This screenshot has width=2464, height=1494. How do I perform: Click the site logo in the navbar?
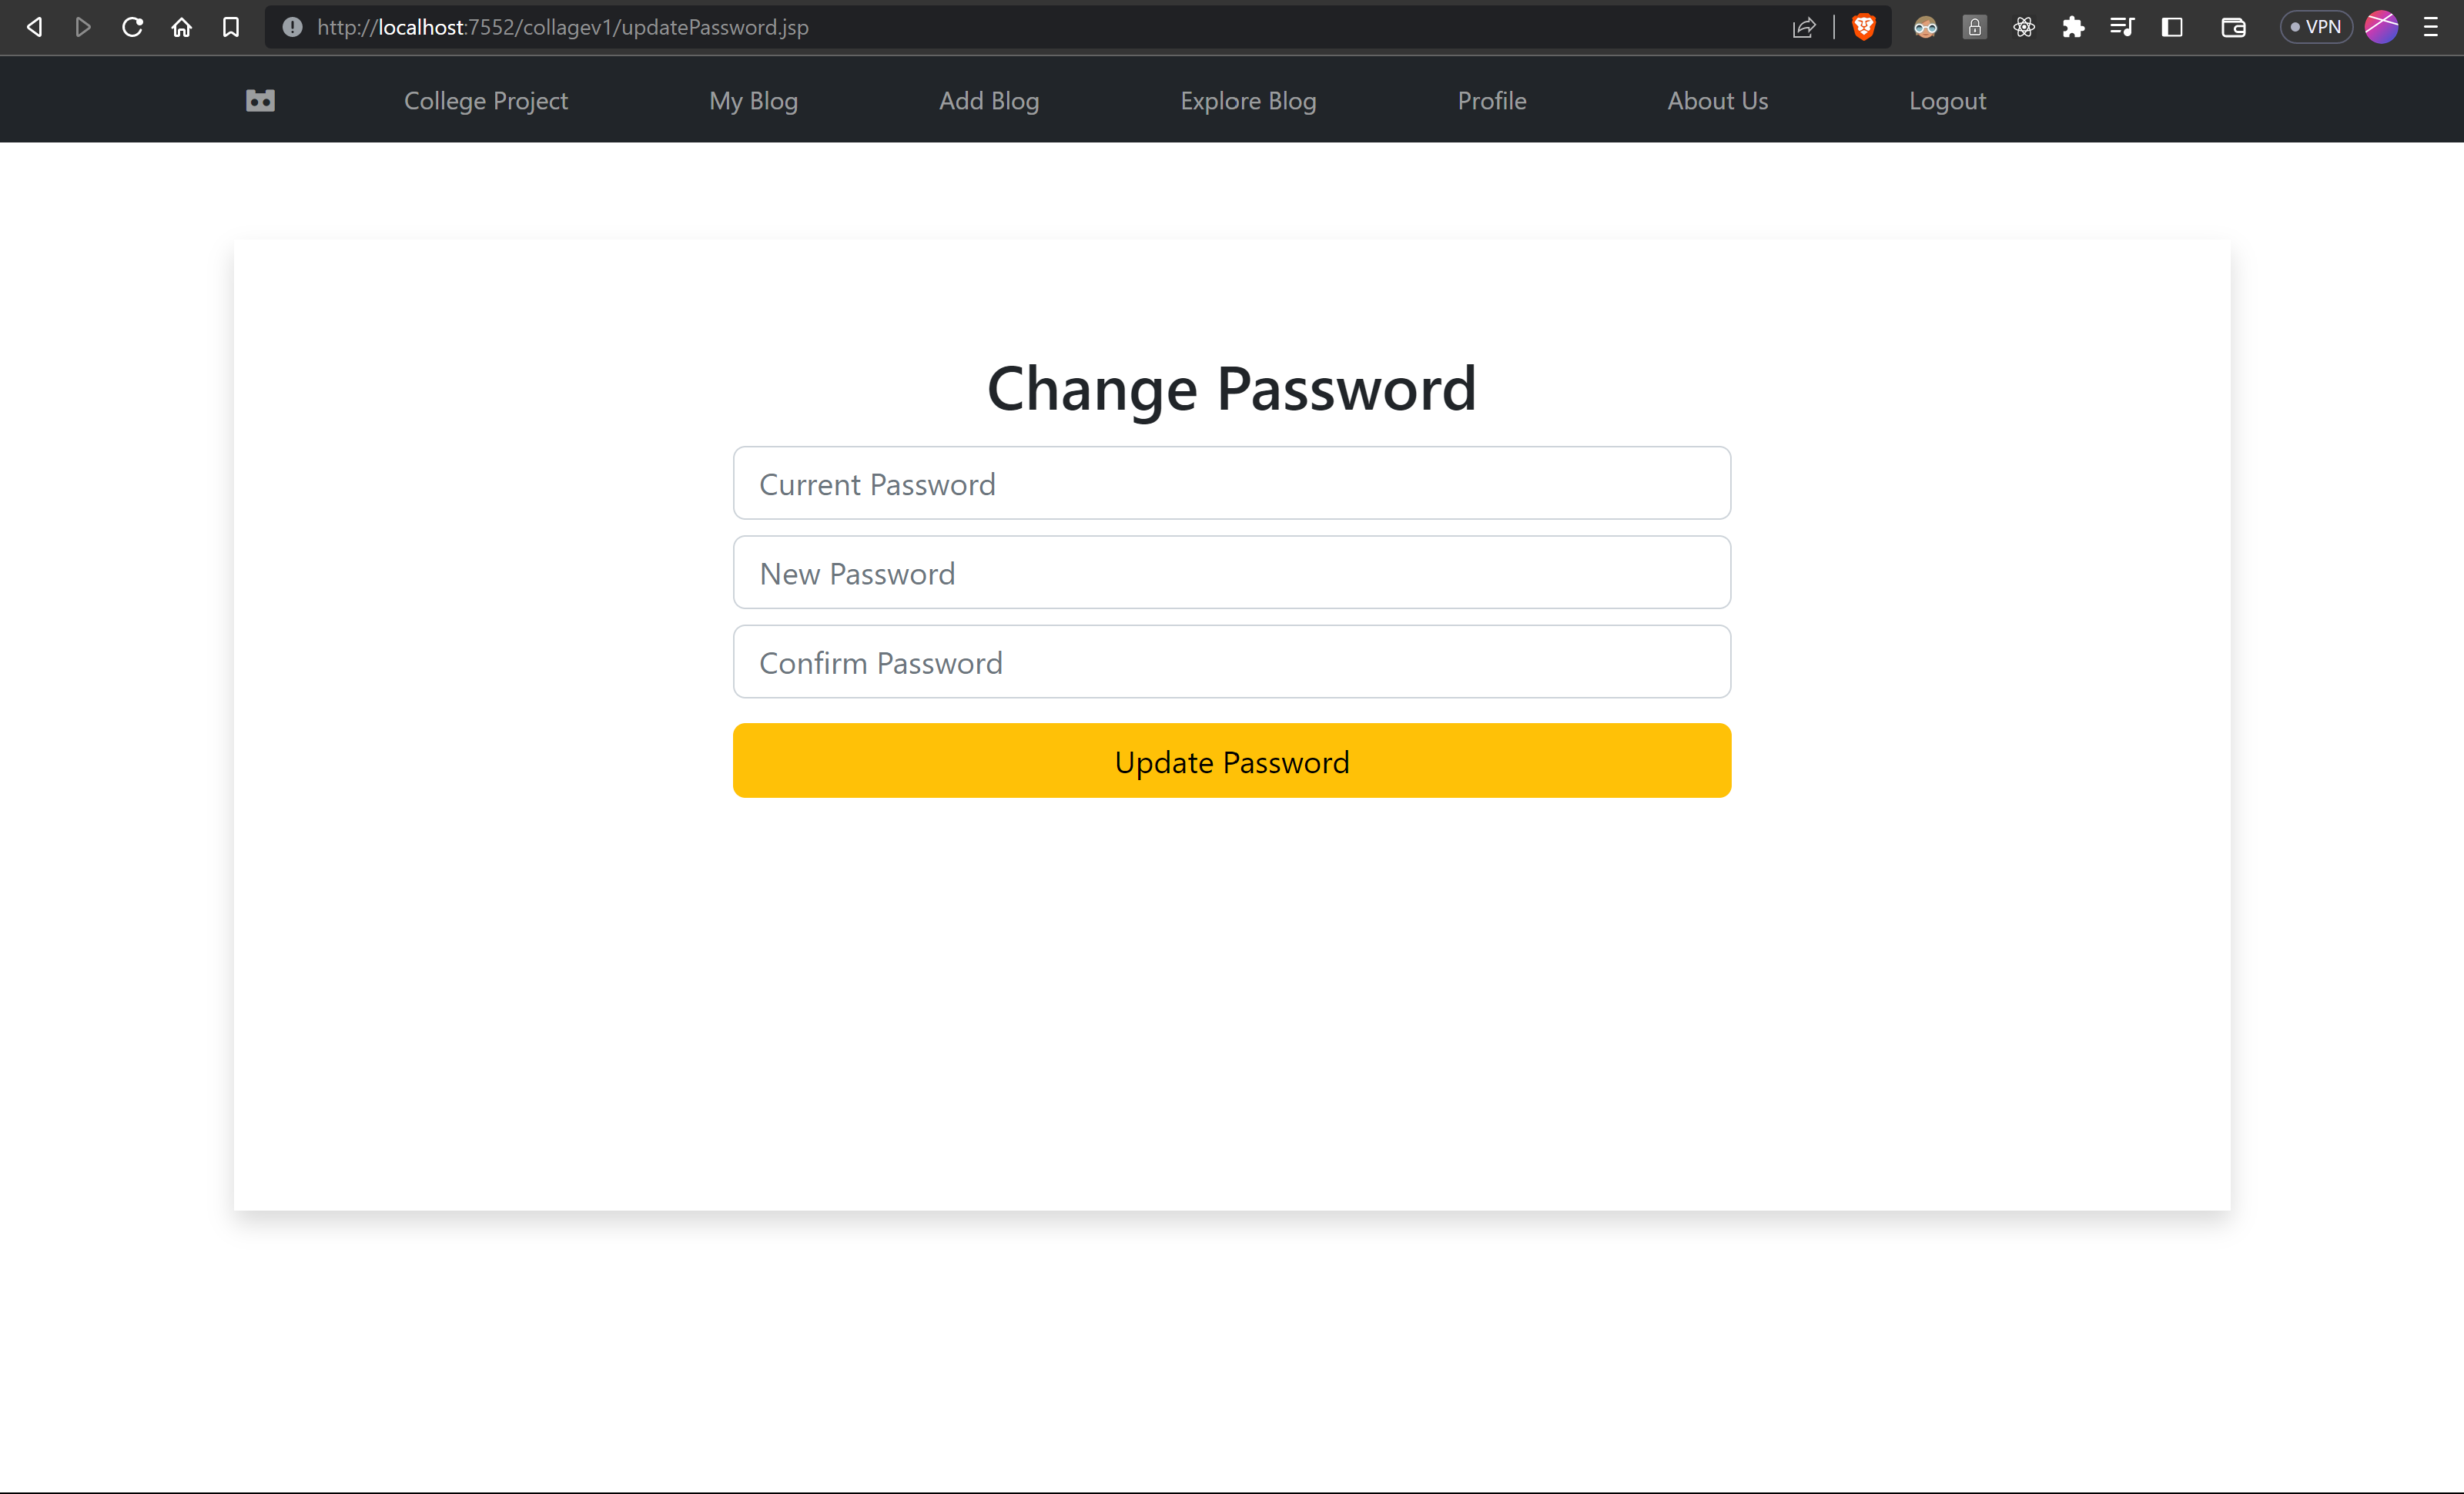(x=259, y=100)
